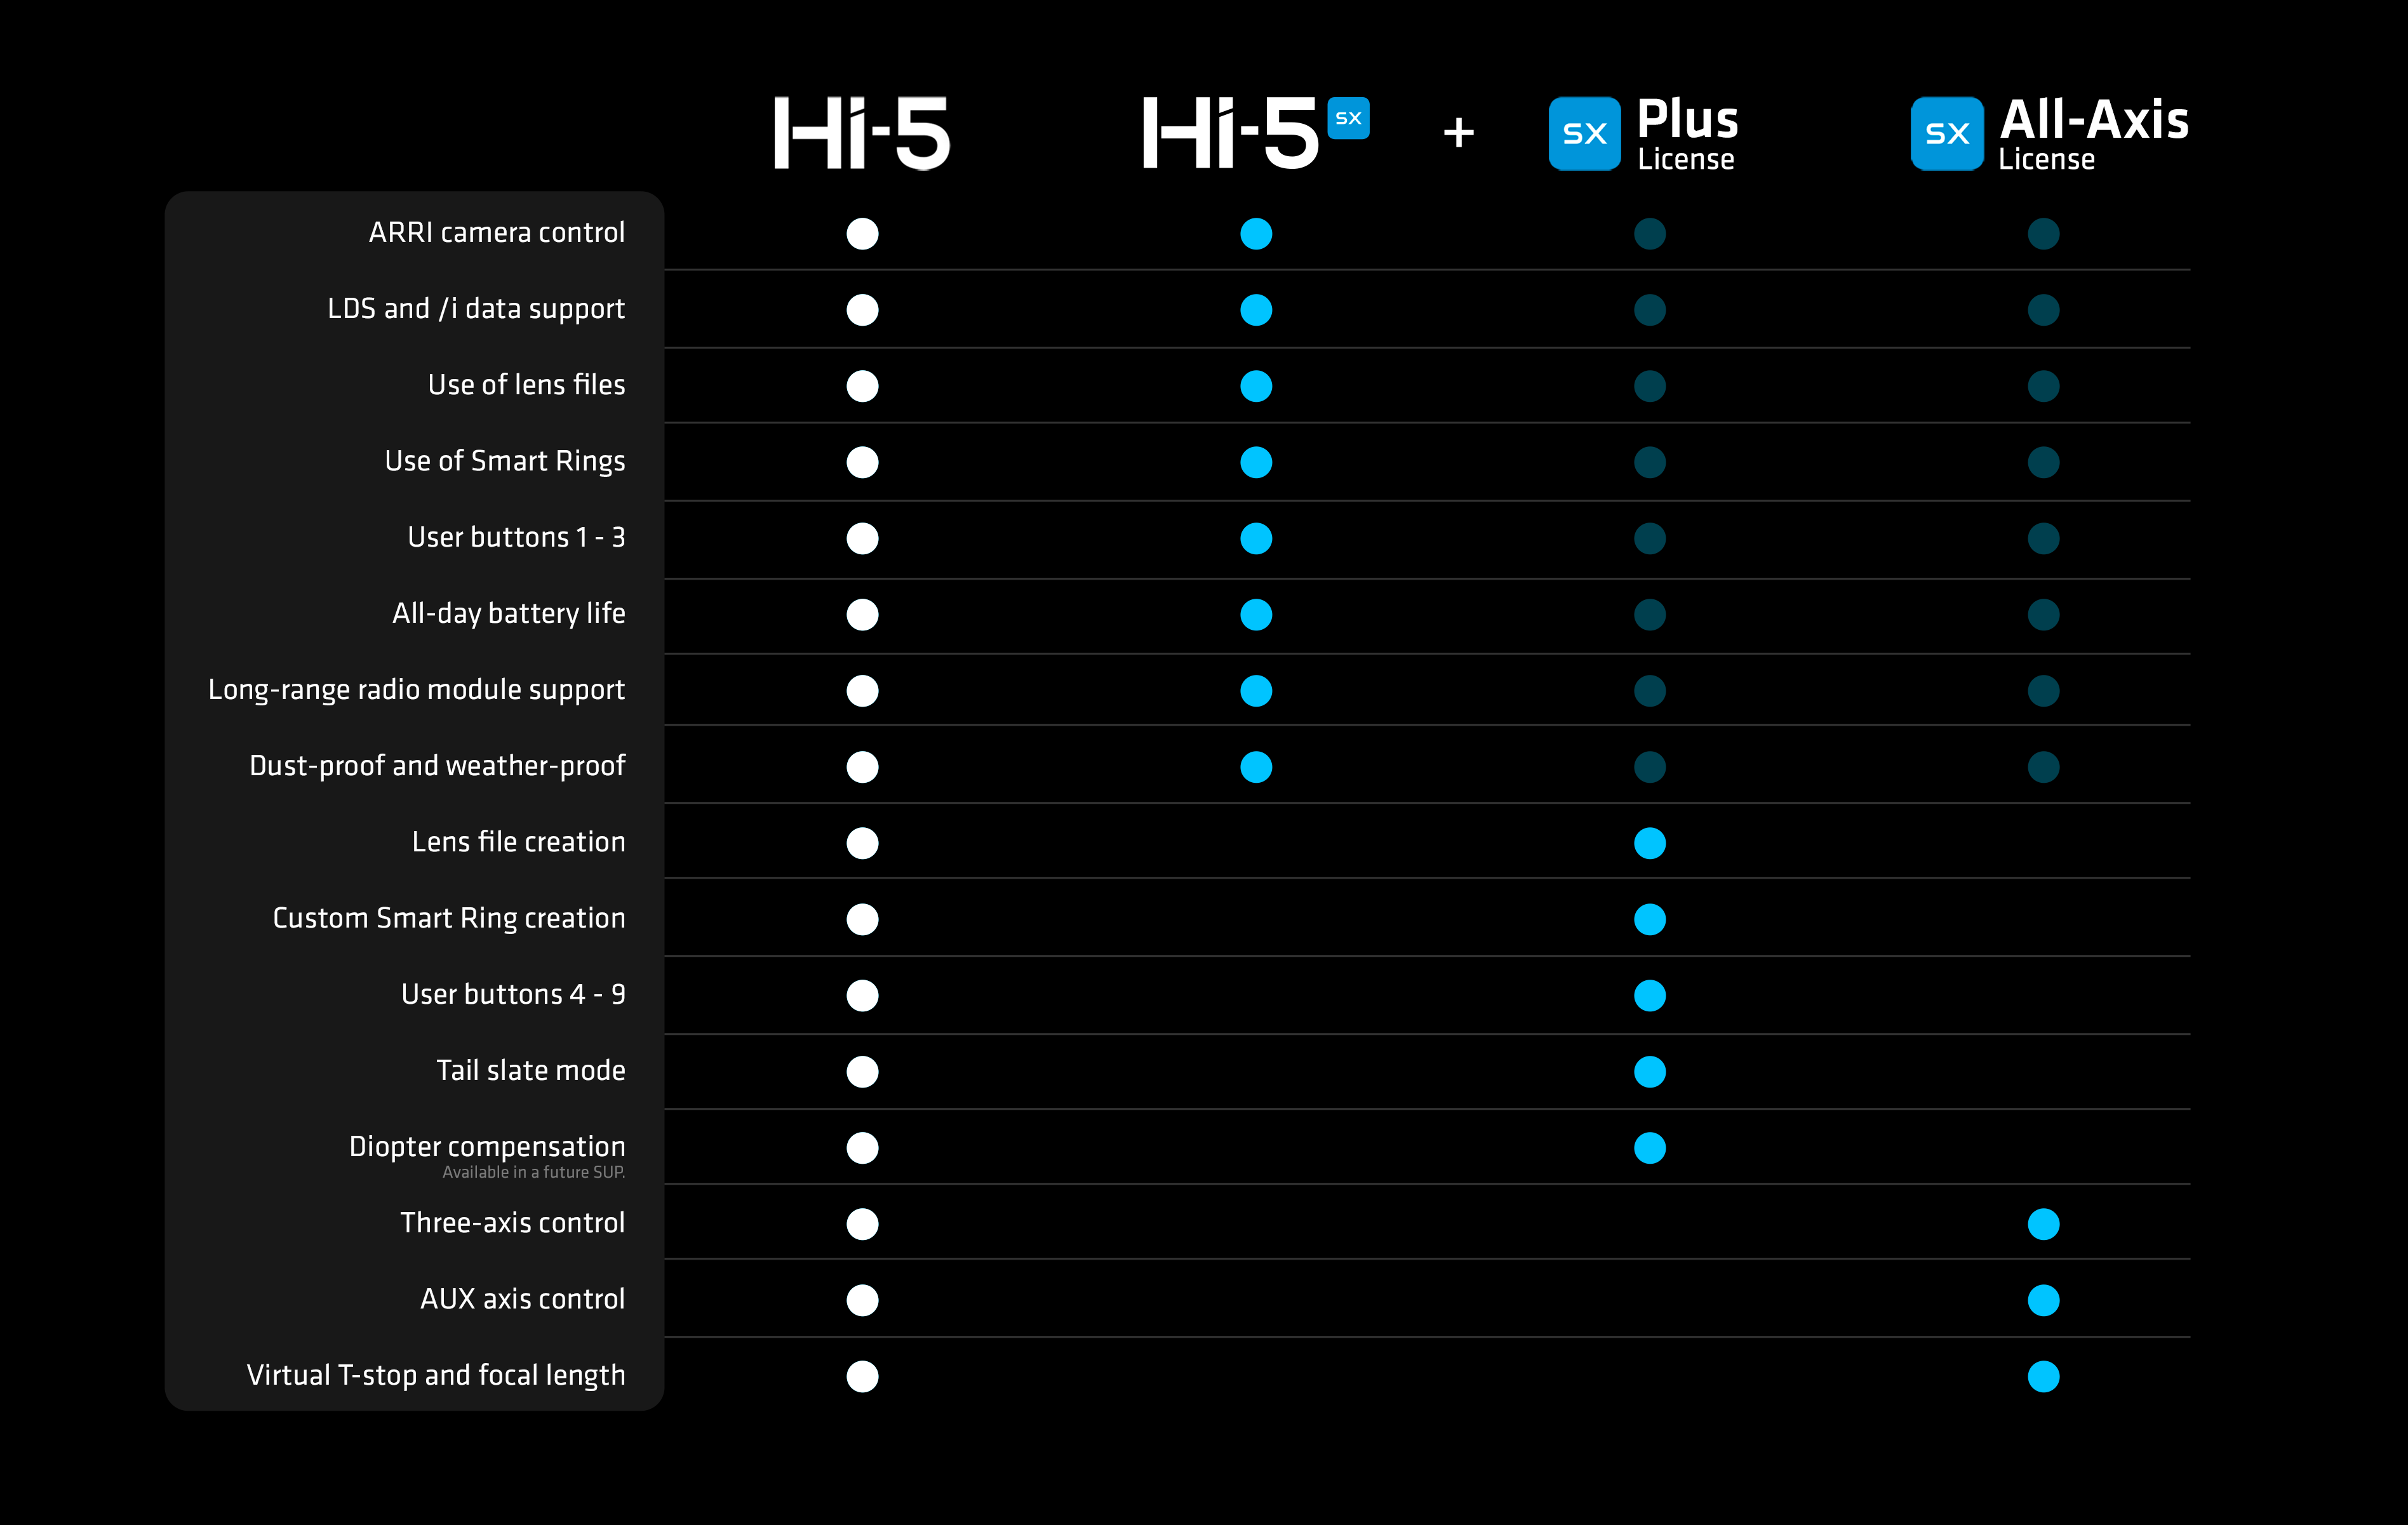Click the Hi-5 logo header
The image size is (2408, 1525).
point(861,133)
